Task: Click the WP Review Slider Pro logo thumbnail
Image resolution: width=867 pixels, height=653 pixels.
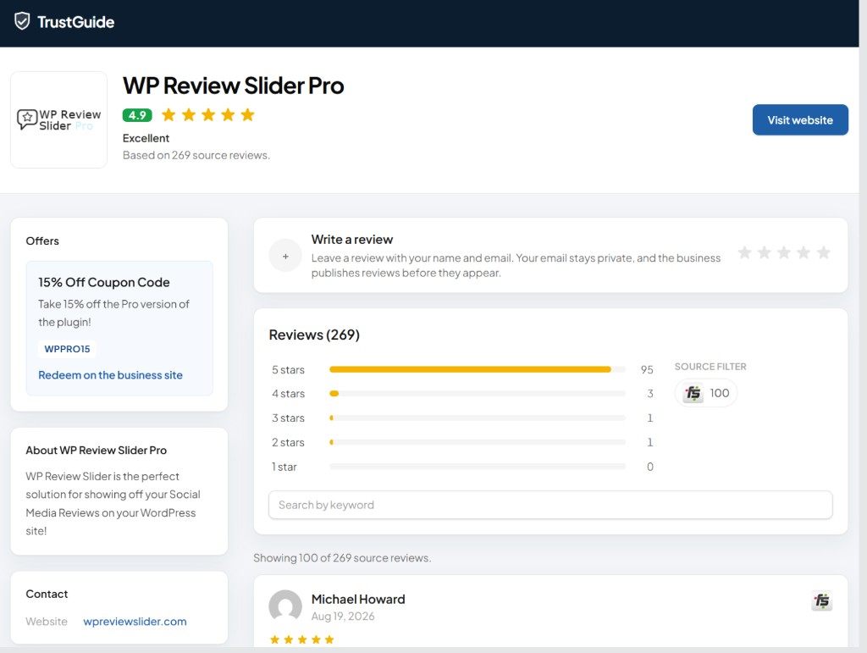Action: point(58,119)
